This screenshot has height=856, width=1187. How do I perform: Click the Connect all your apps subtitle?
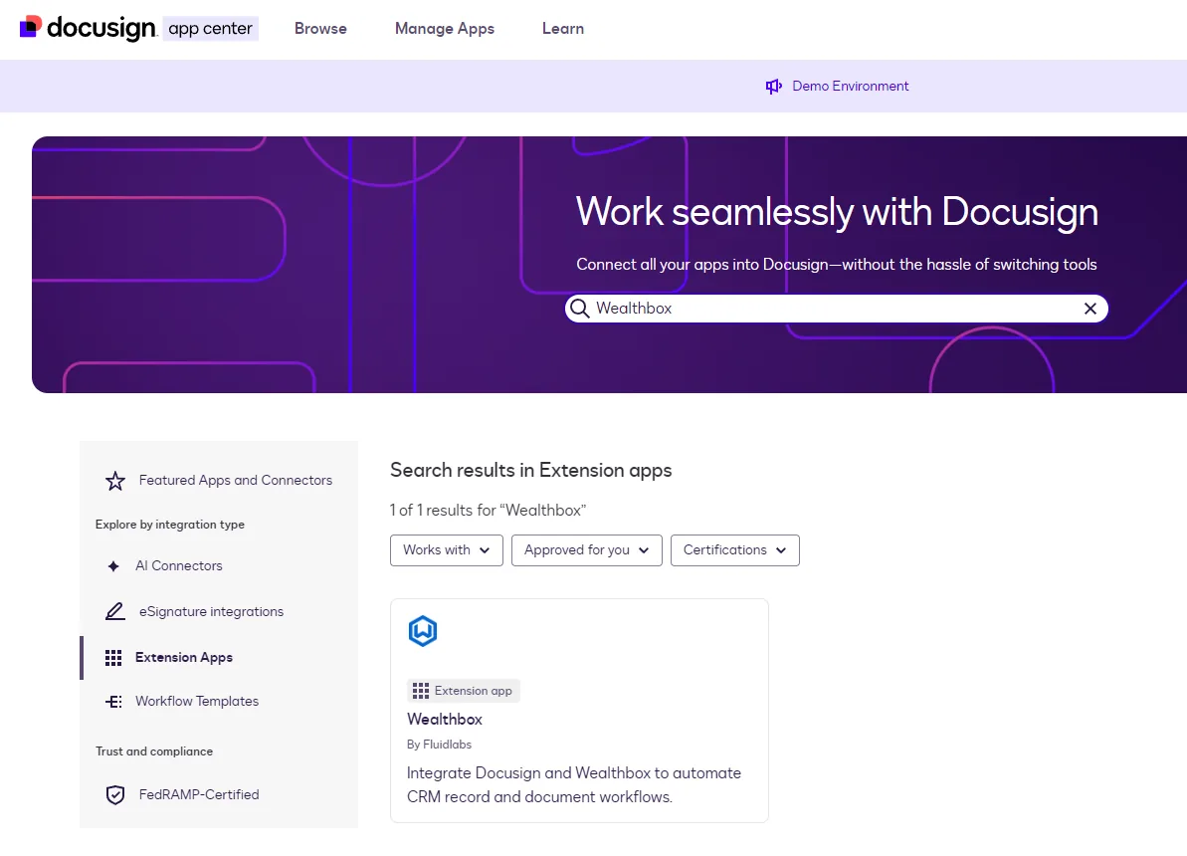[x=837, y=265]
